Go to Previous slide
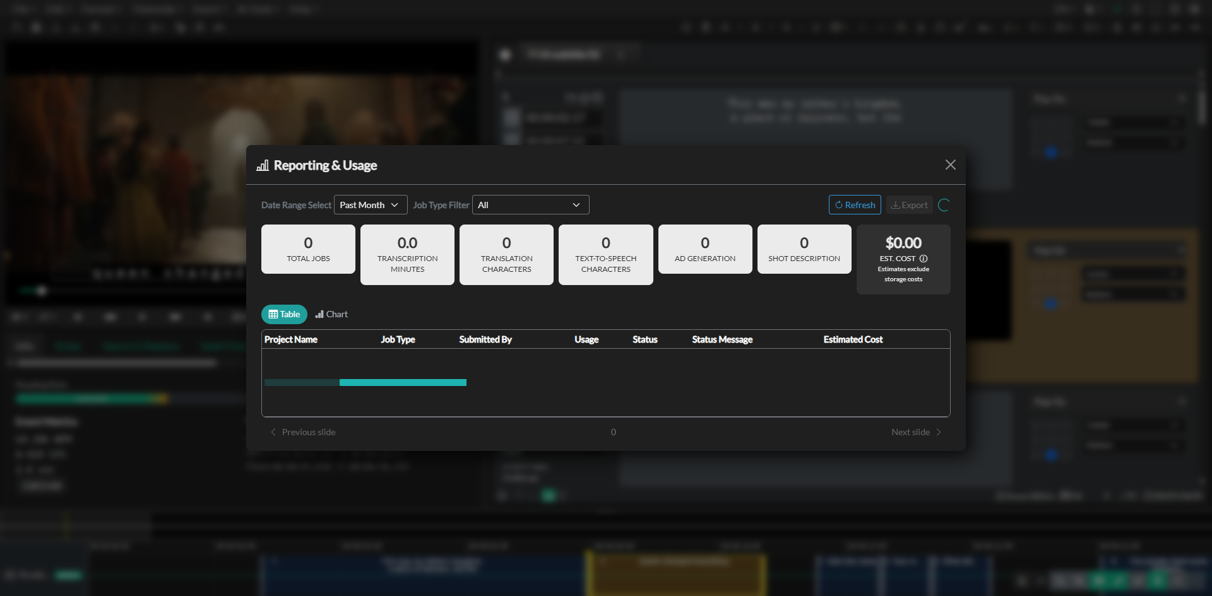This screenshot has width=1212, height=596. point(303,432)
